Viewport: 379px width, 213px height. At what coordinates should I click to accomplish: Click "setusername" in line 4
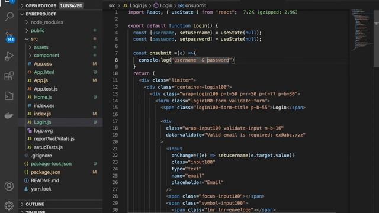[x=194, y=33]
